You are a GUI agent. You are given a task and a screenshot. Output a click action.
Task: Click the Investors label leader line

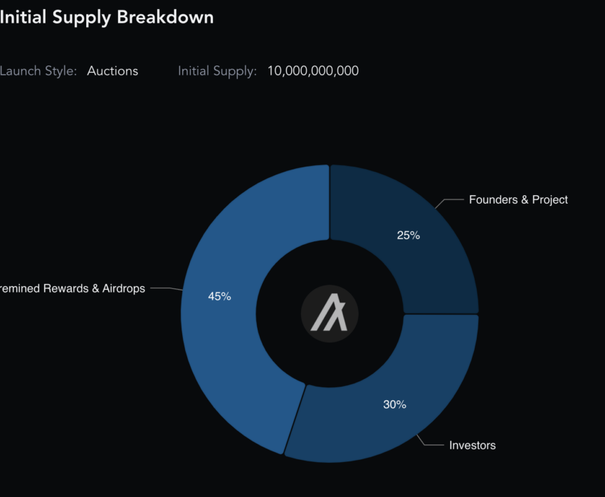coord(430,441)
